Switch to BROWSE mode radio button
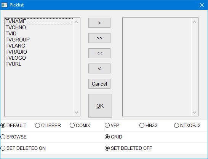208x159 pixels. (x=14, y=137)
